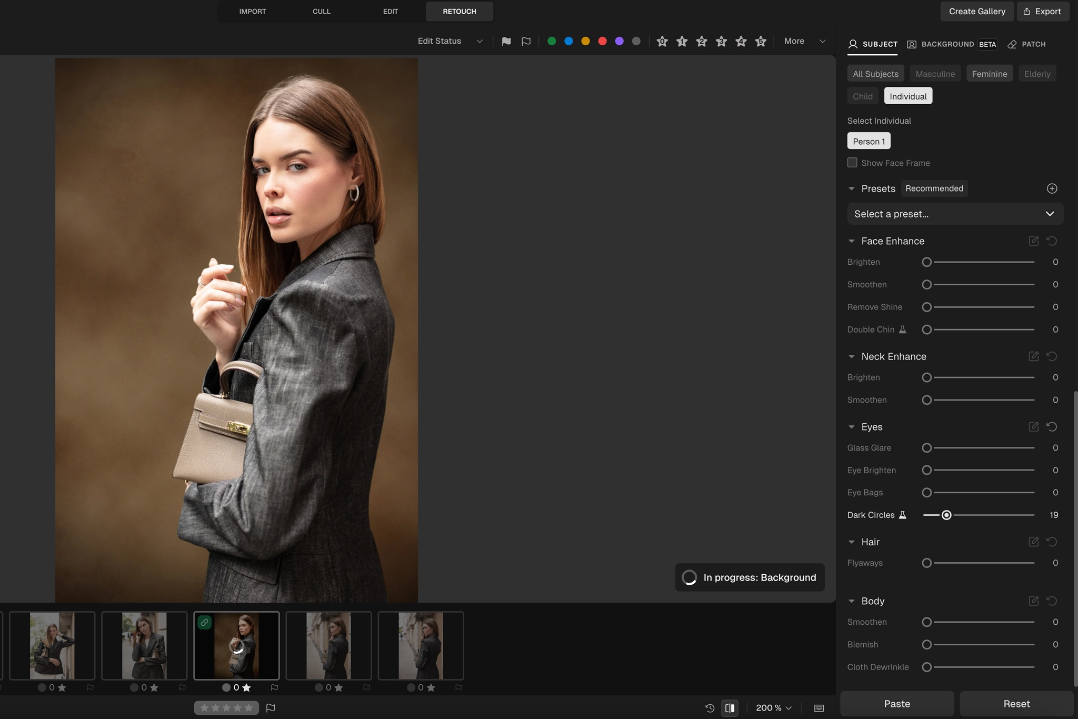Viewport: 1078px width, 719px height.
Task: Open the PATCH tab
Action: point(1026,44)
